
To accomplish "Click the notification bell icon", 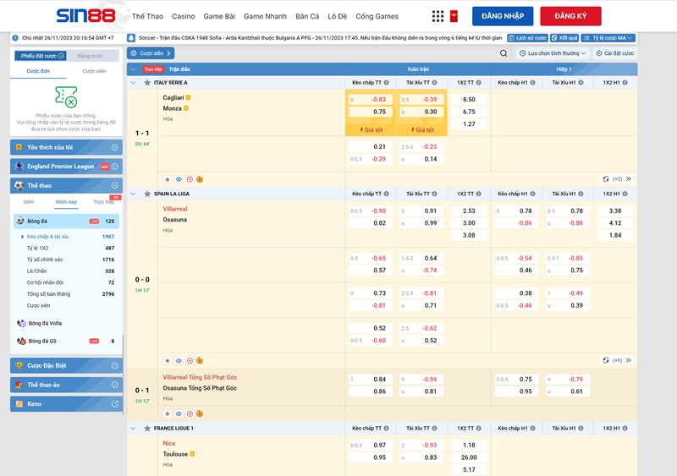I will 131,38.
